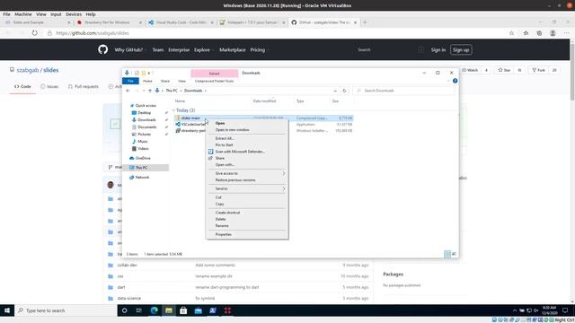Open the Pull requests tab on GitHub
The height and width of the screenshot is (323, 575).
[84, 86]
